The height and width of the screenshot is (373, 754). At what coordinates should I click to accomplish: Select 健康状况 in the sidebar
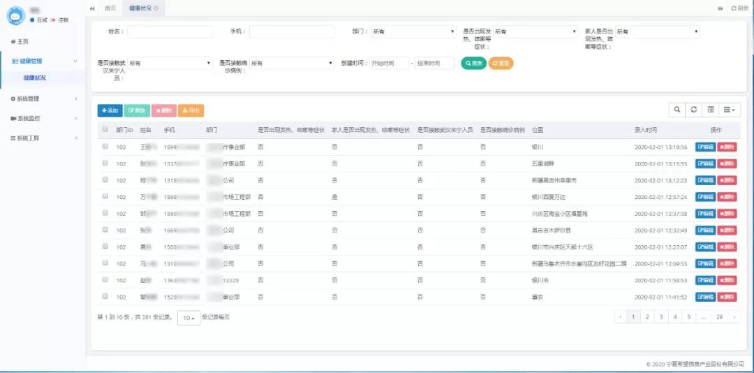[35, 78]
